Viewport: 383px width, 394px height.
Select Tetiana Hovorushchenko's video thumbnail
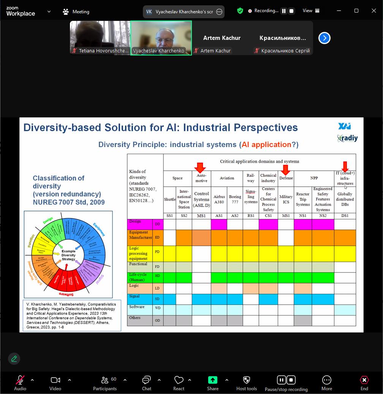point(100,38)
